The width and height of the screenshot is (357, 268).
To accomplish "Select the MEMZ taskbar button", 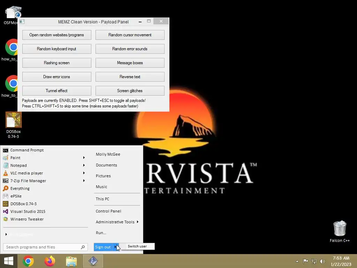I will 93,261.
